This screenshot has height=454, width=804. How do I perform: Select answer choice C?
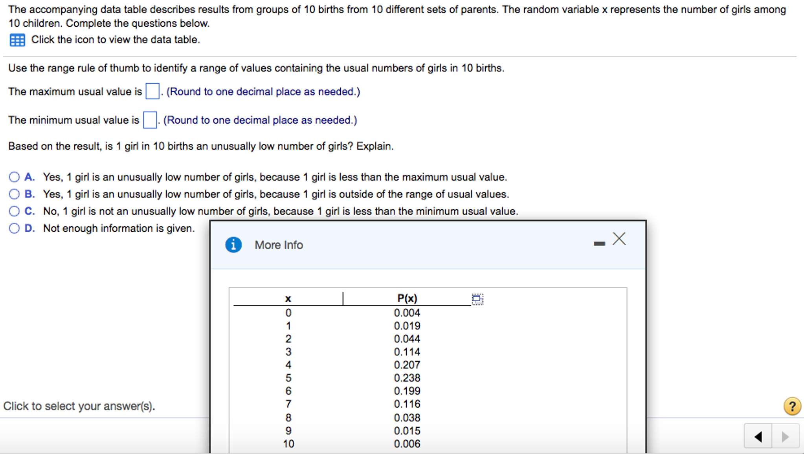click(x=14, y=211)
